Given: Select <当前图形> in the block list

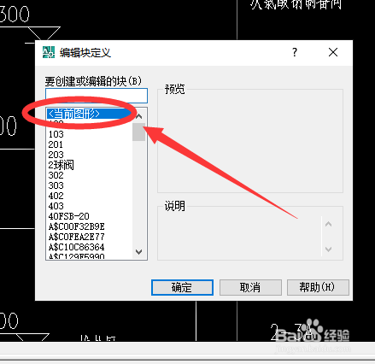Looking at the screenshot, I should click(89, 114).
